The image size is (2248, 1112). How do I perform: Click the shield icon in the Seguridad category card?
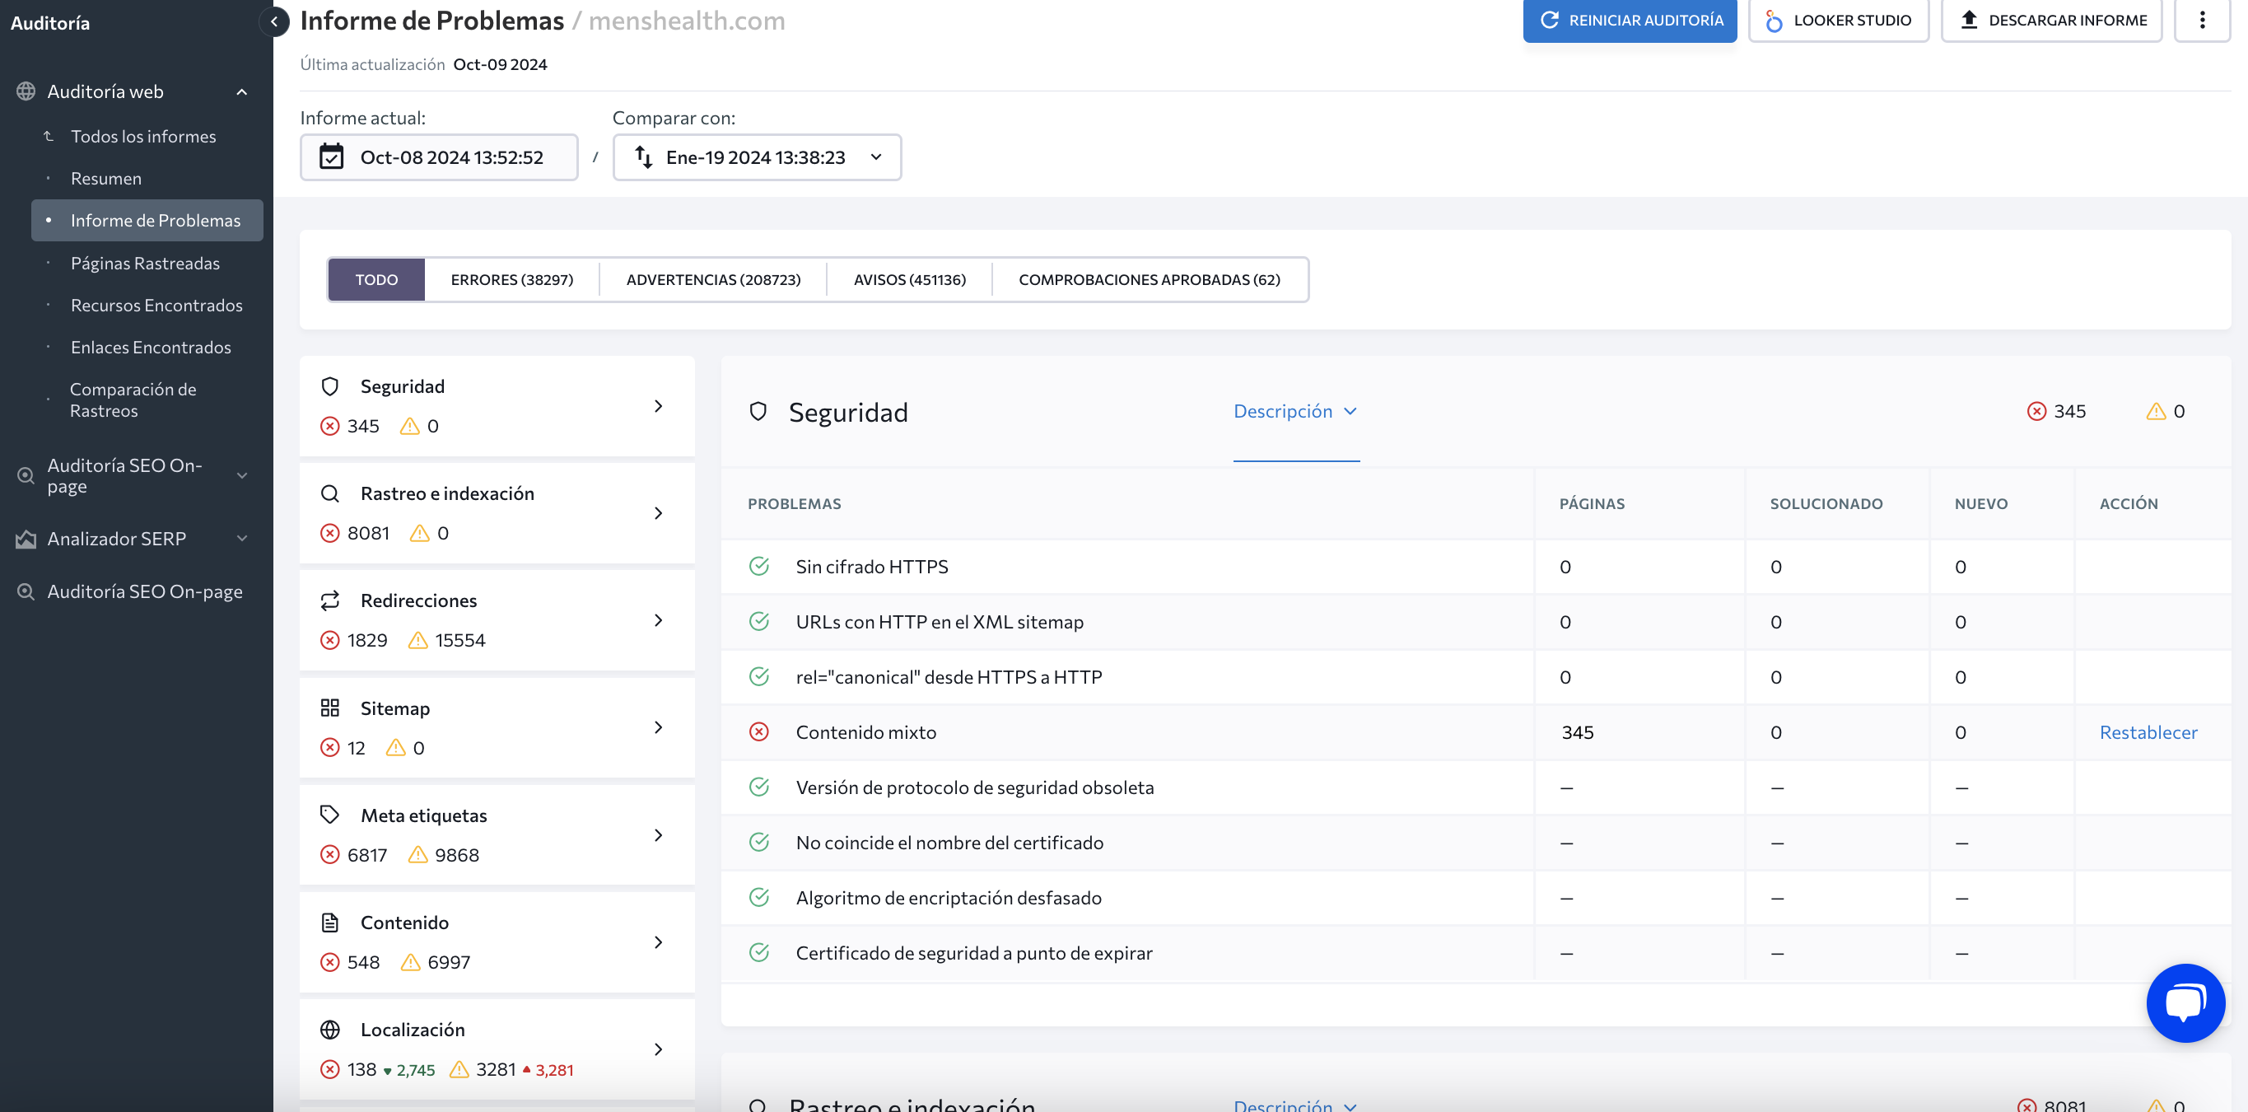pos(330,385)
